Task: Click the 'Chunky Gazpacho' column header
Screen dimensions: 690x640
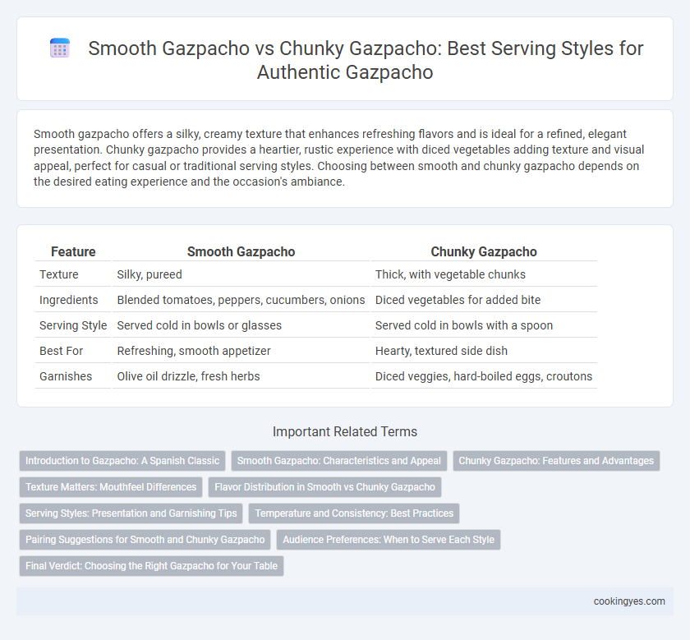Action: point(484,251)
